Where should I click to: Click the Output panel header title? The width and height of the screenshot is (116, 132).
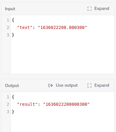[x=12, y=85]
